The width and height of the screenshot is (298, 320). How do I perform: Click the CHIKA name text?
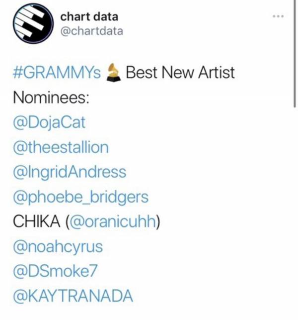click(37, 222)
